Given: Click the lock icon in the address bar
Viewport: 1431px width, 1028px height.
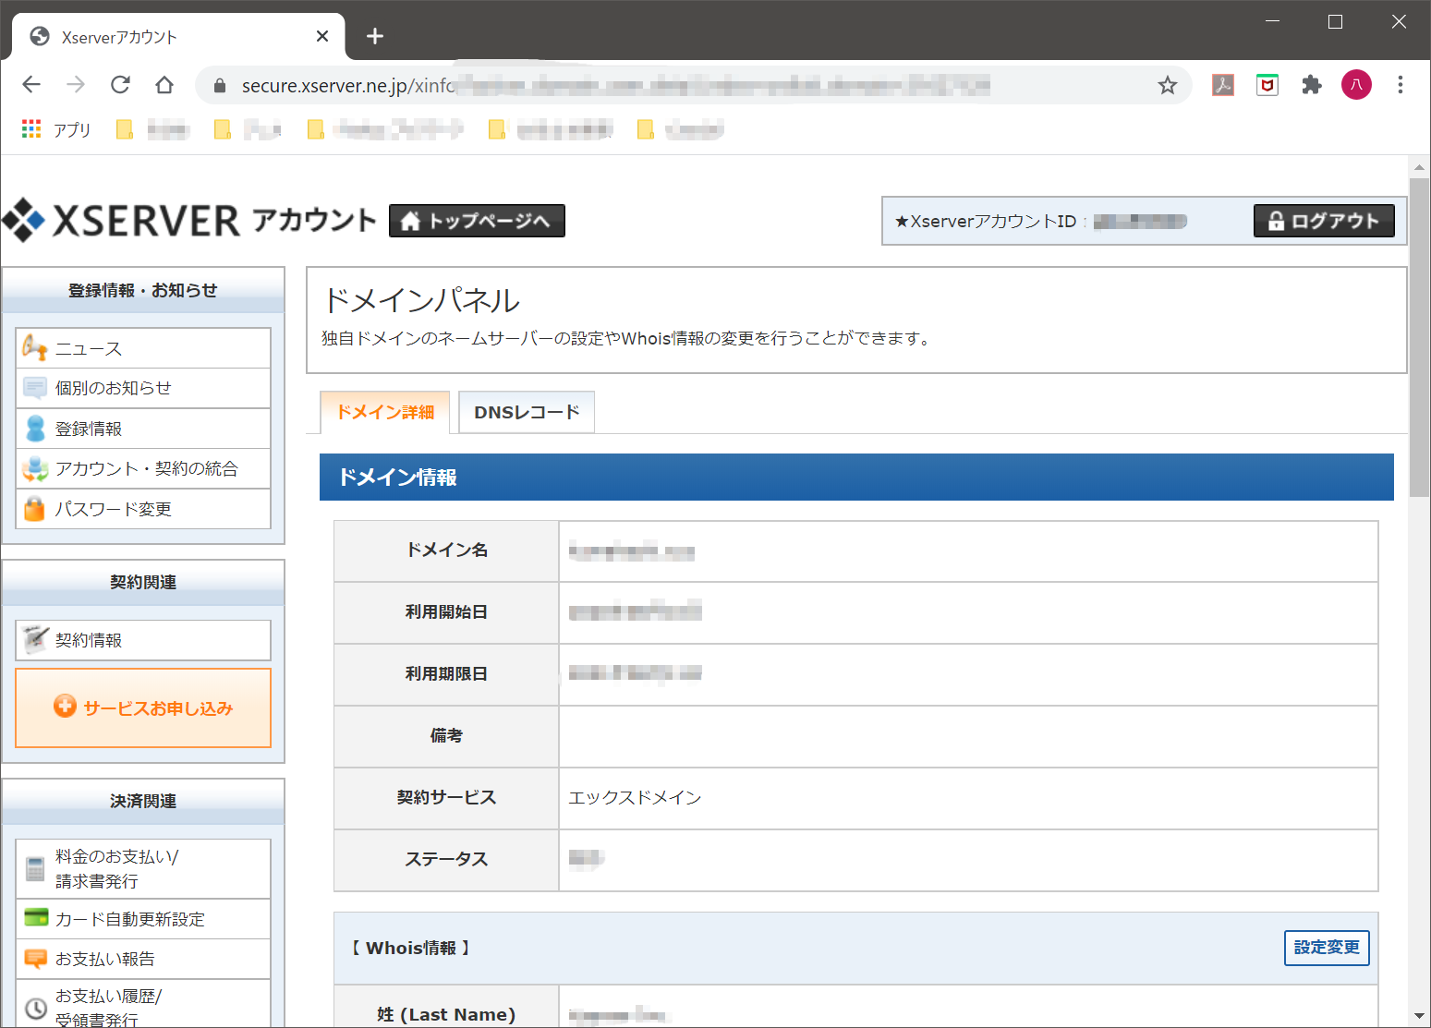Looking at the screenshot, I should point(220,86).
